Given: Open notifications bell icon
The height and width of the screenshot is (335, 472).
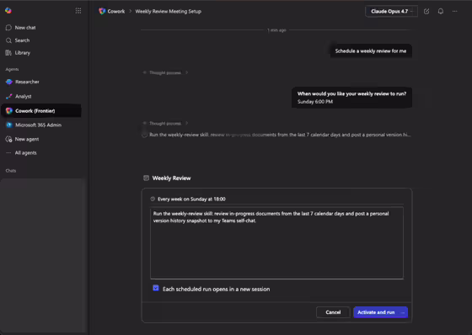Looking at the screenshot, I should click(441, 12).
